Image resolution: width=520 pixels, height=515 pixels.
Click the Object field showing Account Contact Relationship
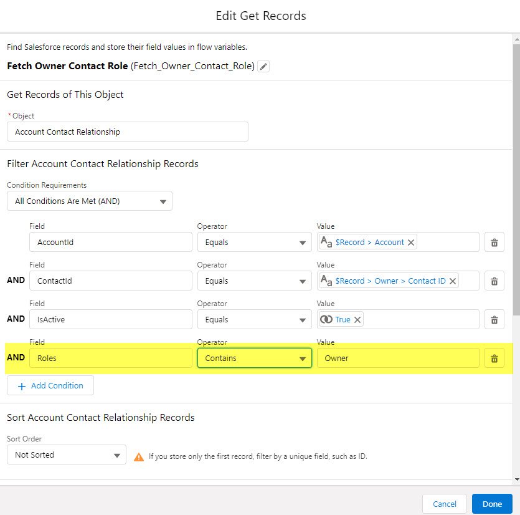(x=127, y=132)
